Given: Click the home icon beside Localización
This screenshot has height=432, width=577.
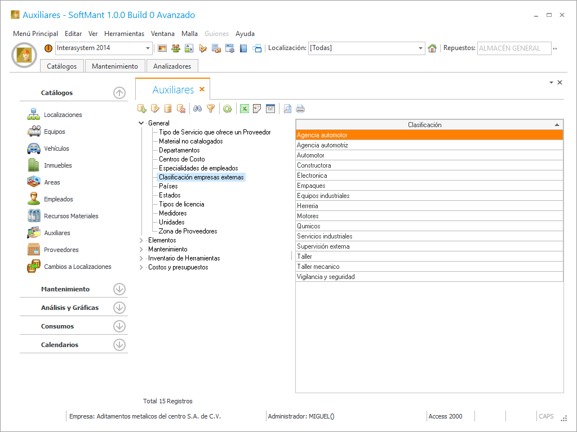Looking at the screenshot, I should click(432, 48).
